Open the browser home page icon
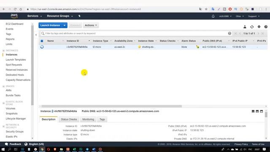The image size is (270, 152). pyautogui.click(x=21, y=9)
